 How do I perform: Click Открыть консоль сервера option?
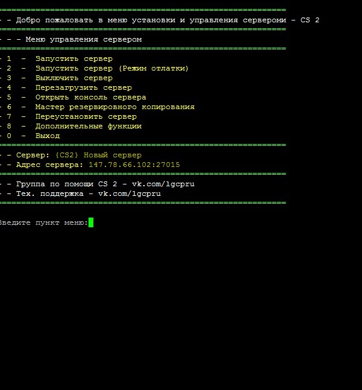point(90,97)
